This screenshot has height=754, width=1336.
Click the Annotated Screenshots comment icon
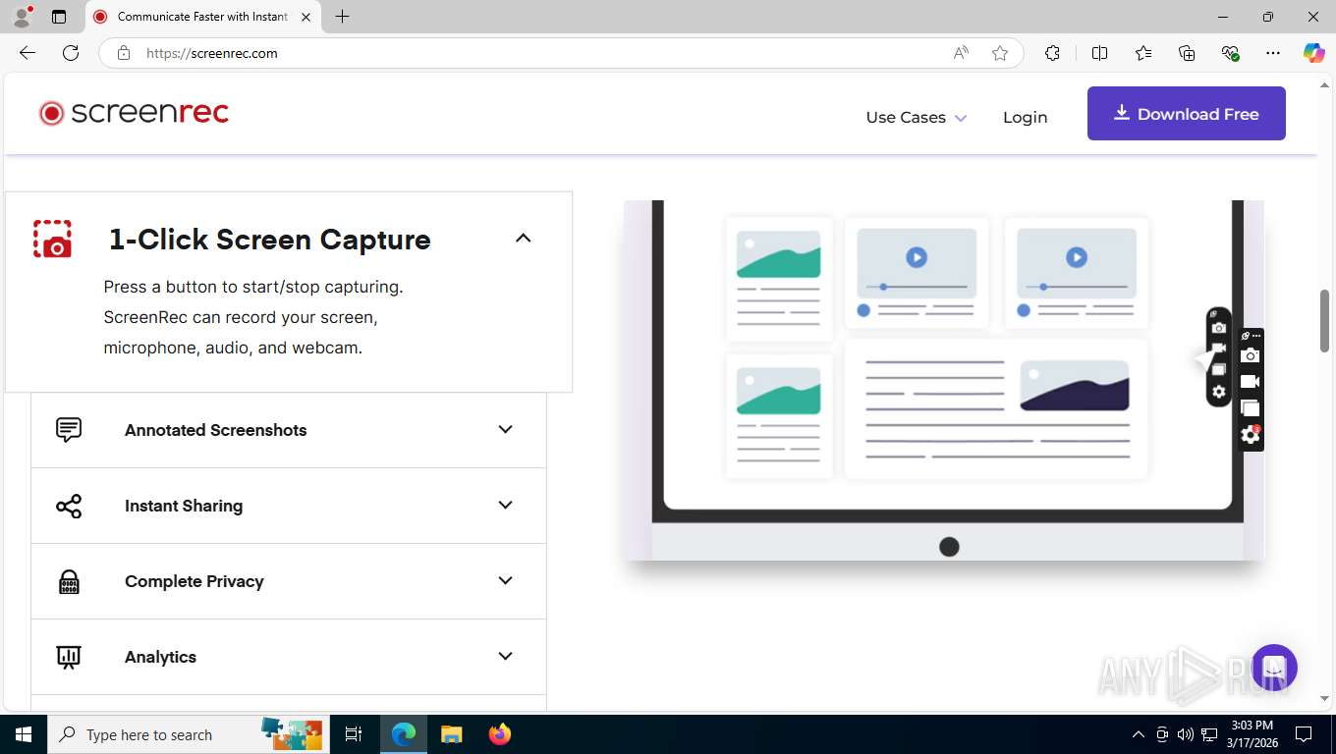69,430
